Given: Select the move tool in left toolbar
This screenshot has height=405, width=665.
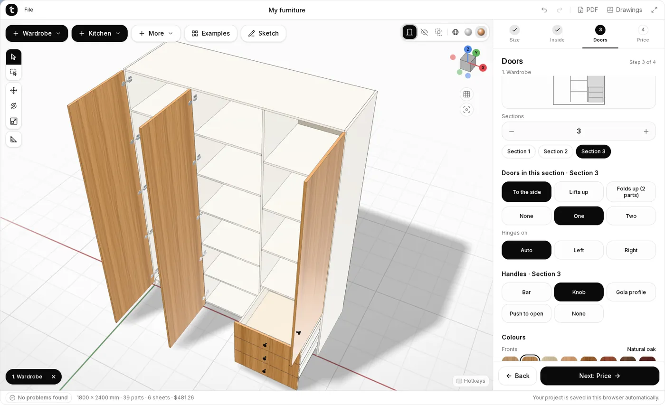Looking at the screenshot, I should [x=13, y=90].
